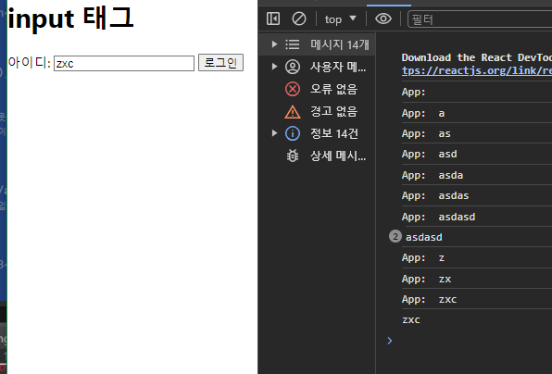This screenshot has height=374, width=552.
Task: Open live expression via the eye icon
Action: coord(383,19)
